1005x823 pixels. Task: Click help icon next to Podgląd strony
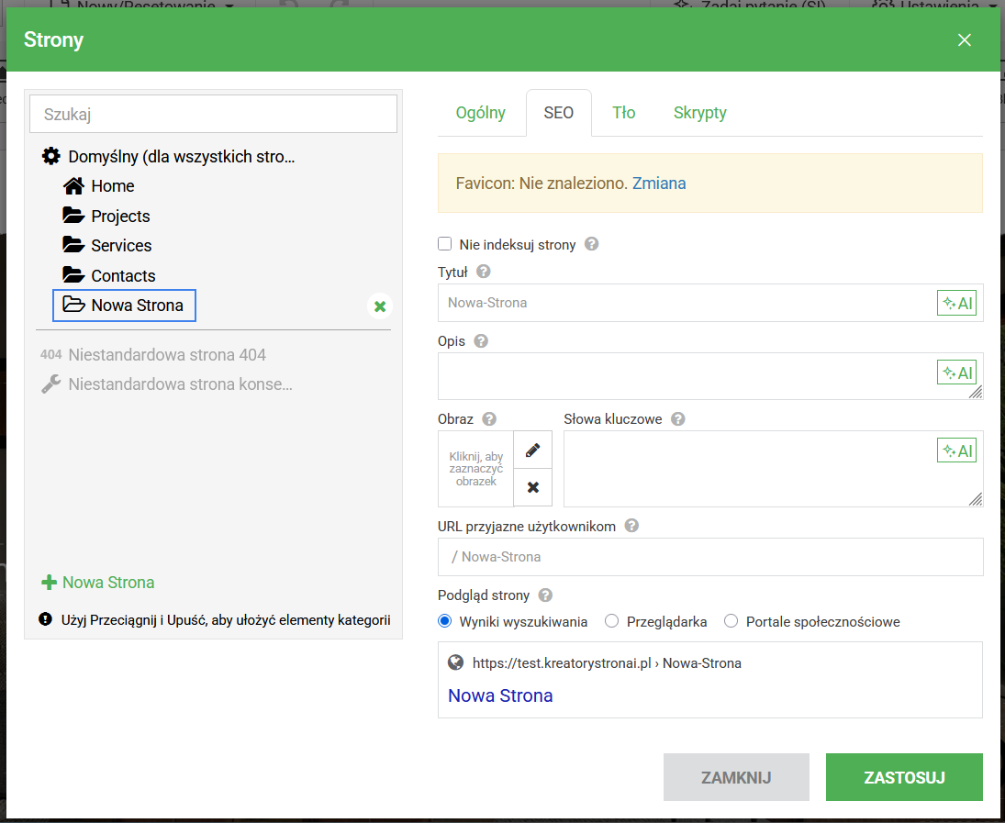point(545,595)
